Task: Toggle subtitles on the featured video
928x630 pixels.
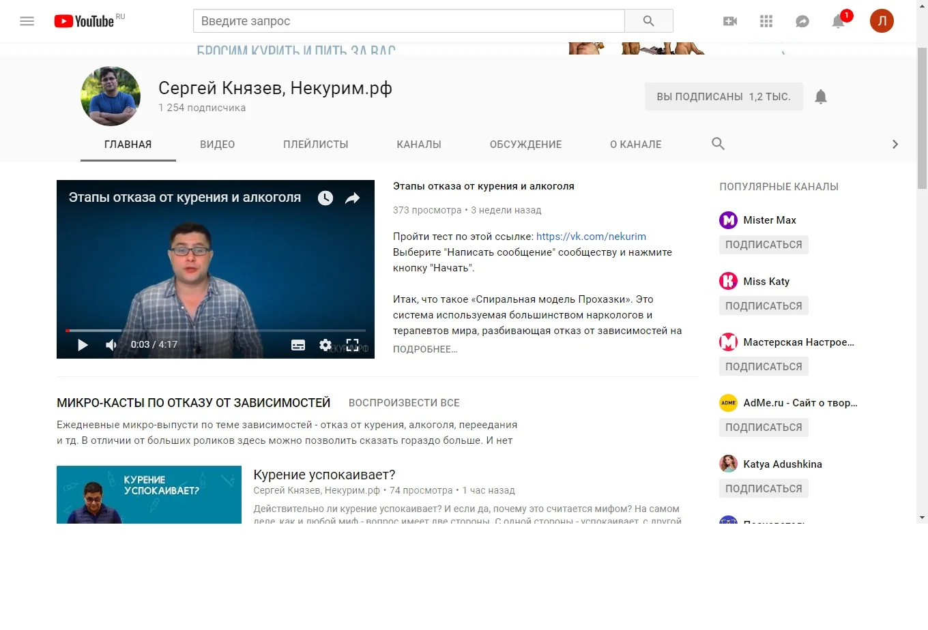Action: (x=298, y=345)
